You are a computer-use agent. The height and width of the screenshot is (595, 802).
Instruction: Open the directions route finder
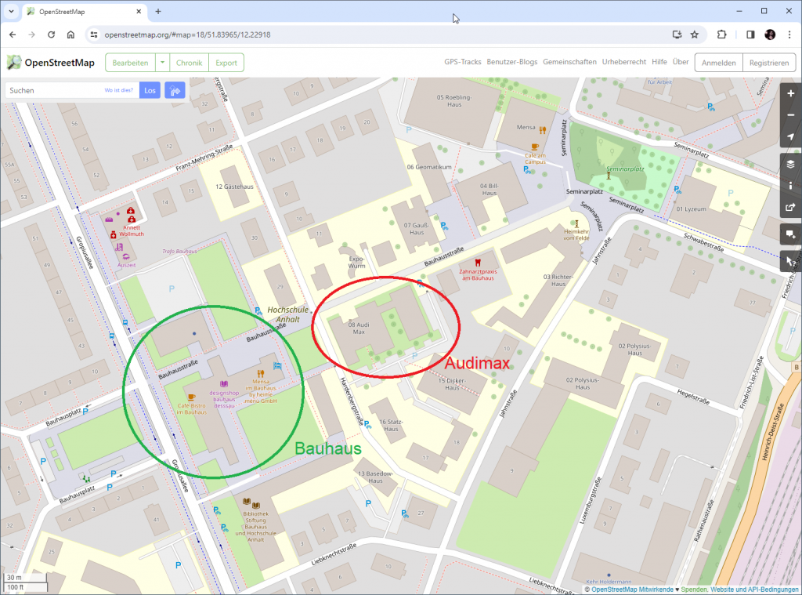pyautogui.click(x=175, y=91)
